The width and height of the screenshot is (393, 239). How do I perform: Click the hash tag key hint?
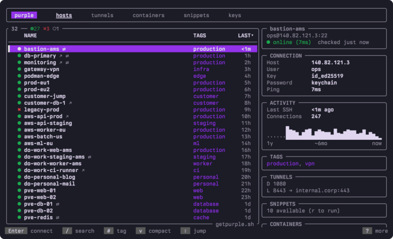click(x=109, y=231)
